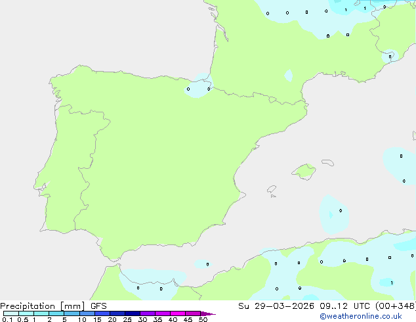Click the Mallorca island on the map
416x322 pixels.
pos(304,172)
